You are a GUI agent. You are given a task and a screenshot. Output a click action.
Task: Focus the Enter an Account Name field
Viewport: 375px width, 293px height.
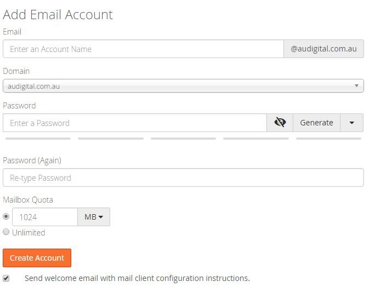click(143, 49)
